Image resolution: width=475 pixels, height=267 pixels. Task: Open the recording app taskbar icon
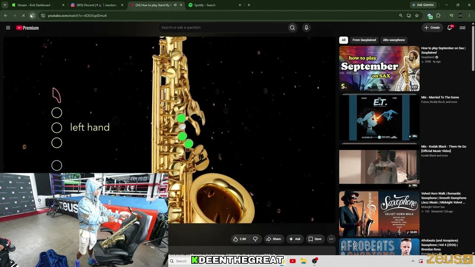(x=314, y=261)
